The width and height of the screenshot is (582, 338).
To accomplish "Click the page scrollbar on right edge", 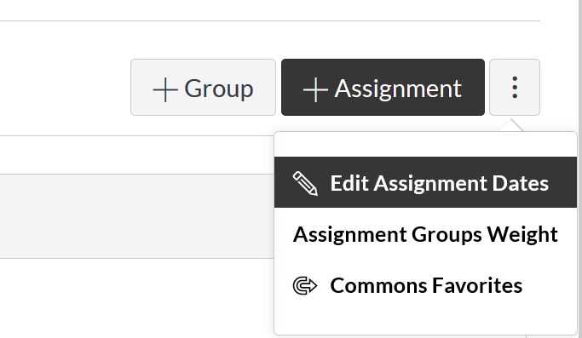I will (x=579, y=169).
